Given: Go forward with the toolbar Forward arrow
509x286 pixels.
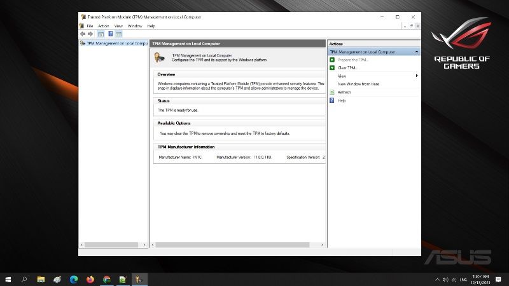Looking at the screenshot, I should pyautogui.click(x=90, y=34).
